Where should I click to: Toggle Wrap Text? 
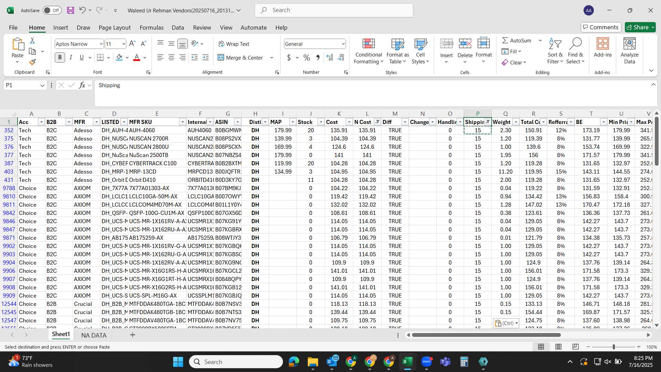click(234, 44)
